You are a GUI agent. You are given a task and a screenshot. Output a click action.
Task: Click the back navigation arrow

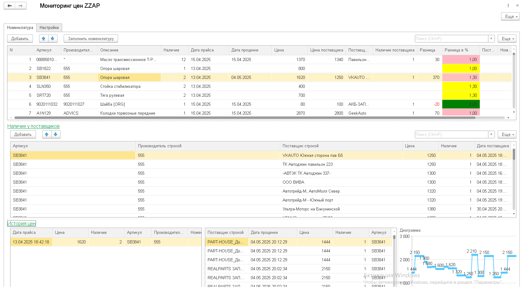click(x=10, y=6)
